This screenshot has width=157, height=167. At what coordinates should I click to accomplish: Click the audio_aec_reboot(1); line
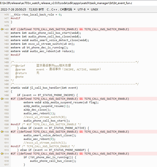click(x=39, y=113)
